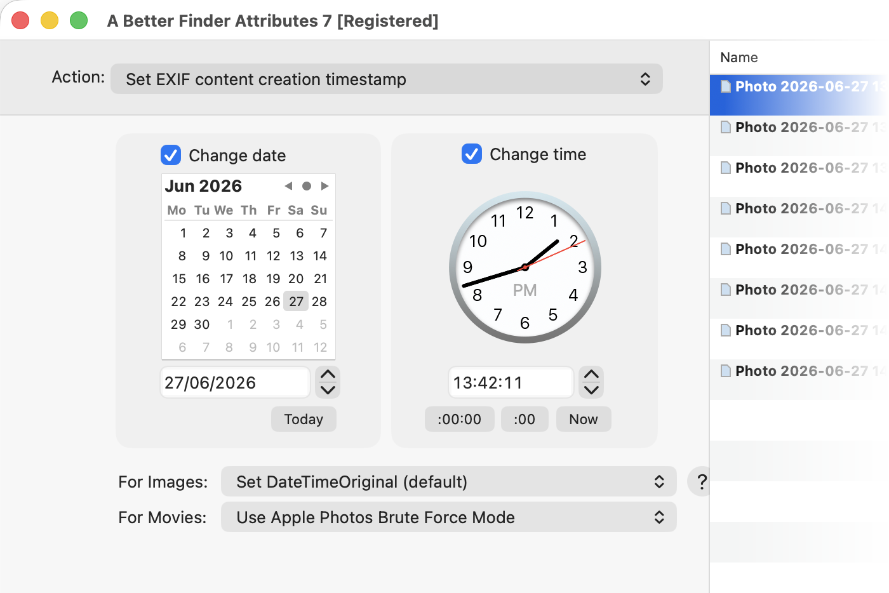Click the analog clock face
889x593 pixels.
tap(525, 267)
